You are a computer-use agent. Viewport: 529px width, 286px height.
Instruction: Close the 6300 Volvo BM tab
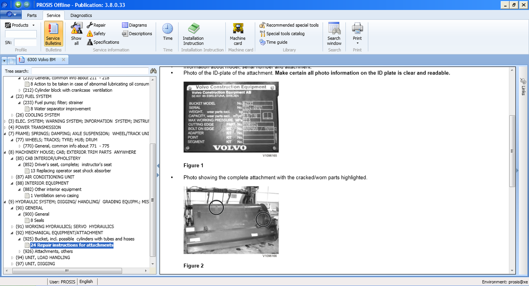(x=63, y=60)
